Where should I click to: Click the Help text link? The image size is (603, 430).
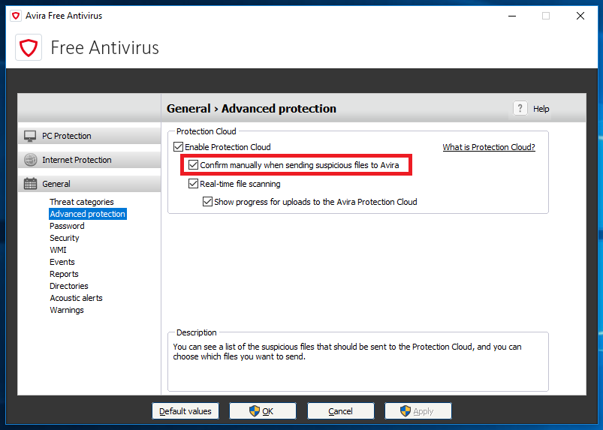tap(541, 109)
